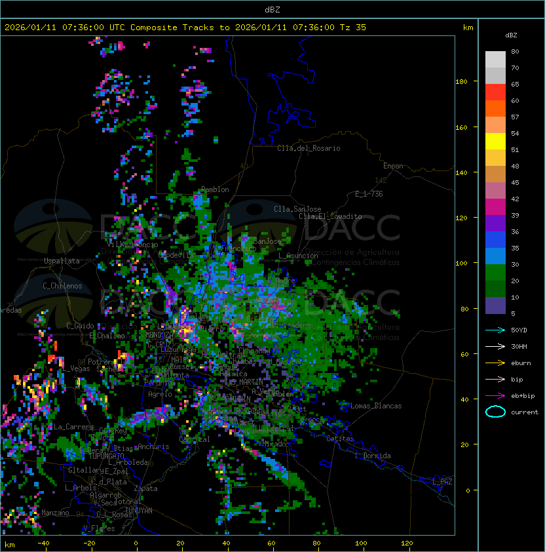Click the -40 km tick on horizontal axis

(x=43, y=543)
